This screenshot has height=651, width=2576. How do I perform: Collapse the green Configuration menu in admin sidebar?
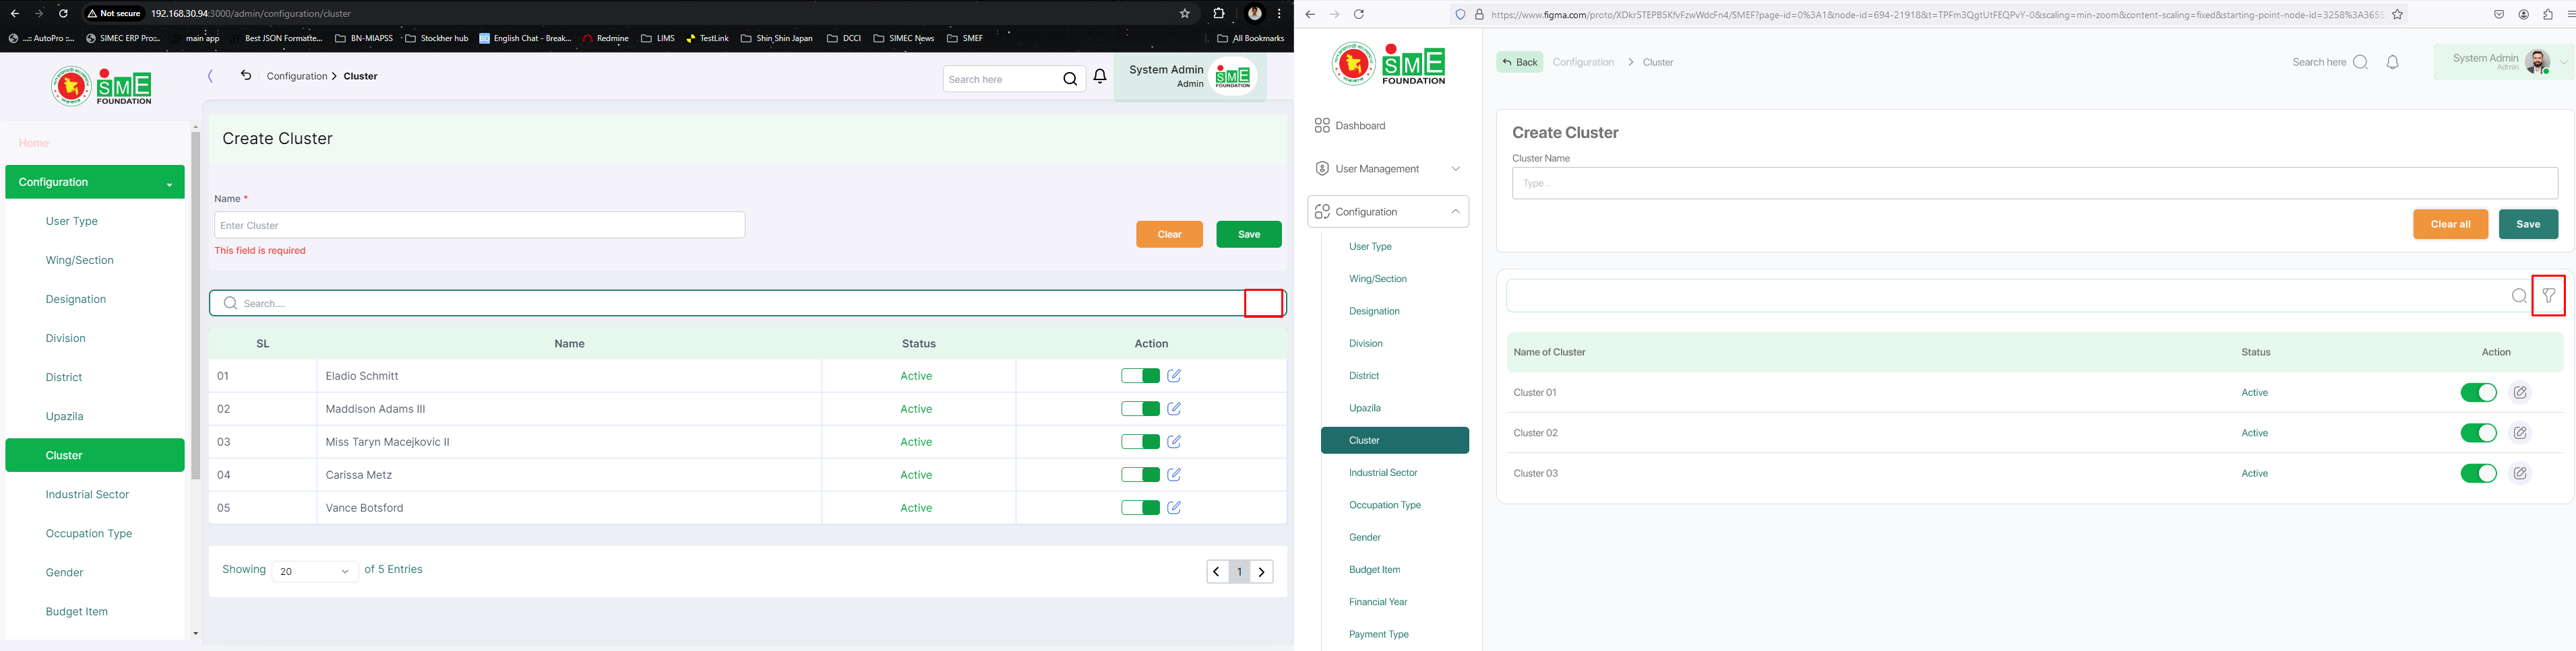[x=95, y=182]
